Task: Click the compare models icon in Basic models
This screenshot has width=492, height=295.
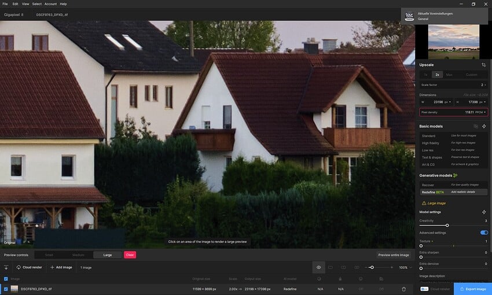Action: [x=476, y=126]
